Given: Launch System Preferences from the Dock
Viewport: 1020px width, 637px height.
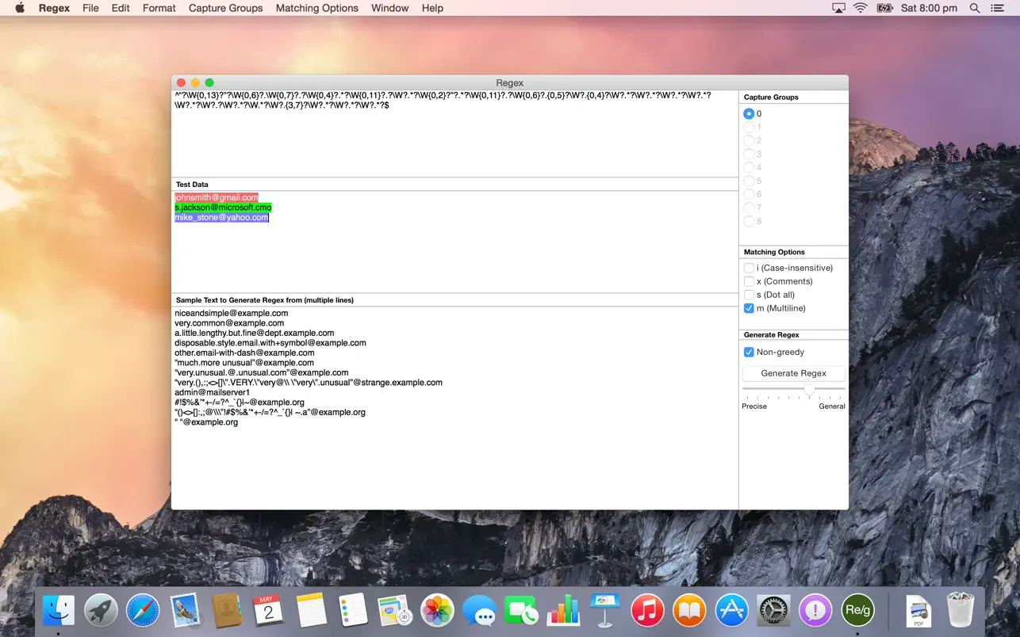Looking at the screenshot, I should [773, 610].
